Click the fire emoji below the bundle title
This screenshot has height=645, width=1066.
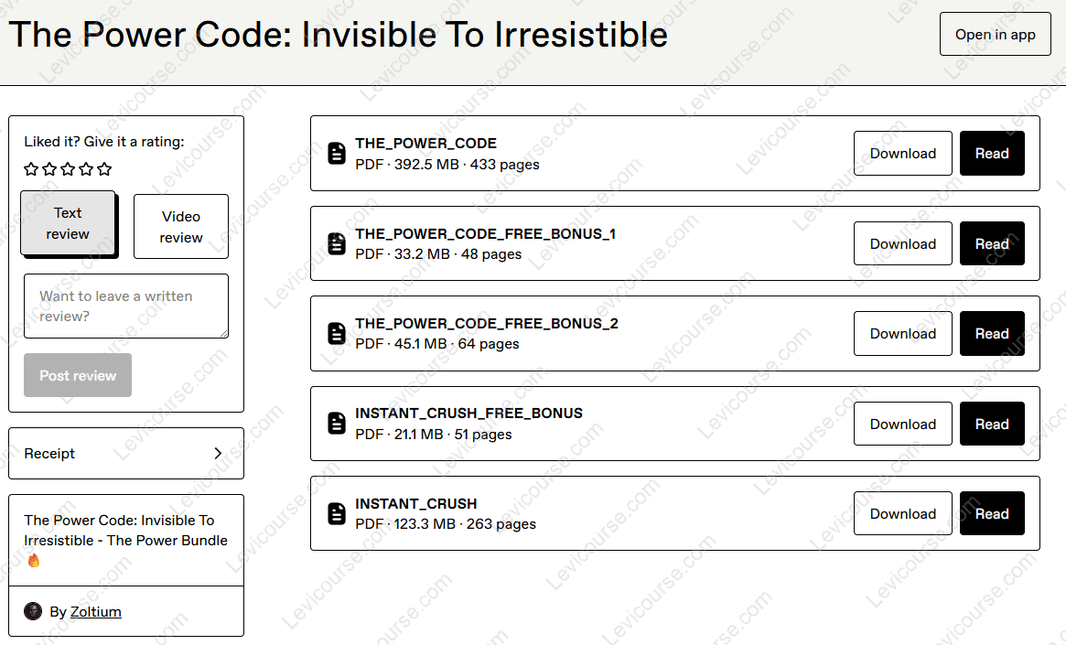point(34,561)
